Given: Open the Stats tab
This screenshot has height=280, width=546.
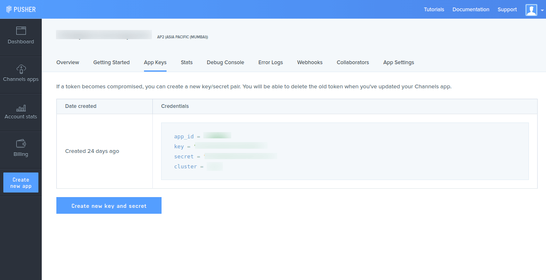Looking at the screenshot, I should point(187,62).
